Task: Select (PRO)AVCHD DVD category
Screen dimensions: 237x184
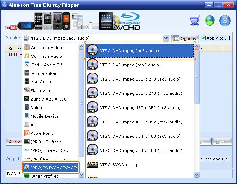Action: 51,159
